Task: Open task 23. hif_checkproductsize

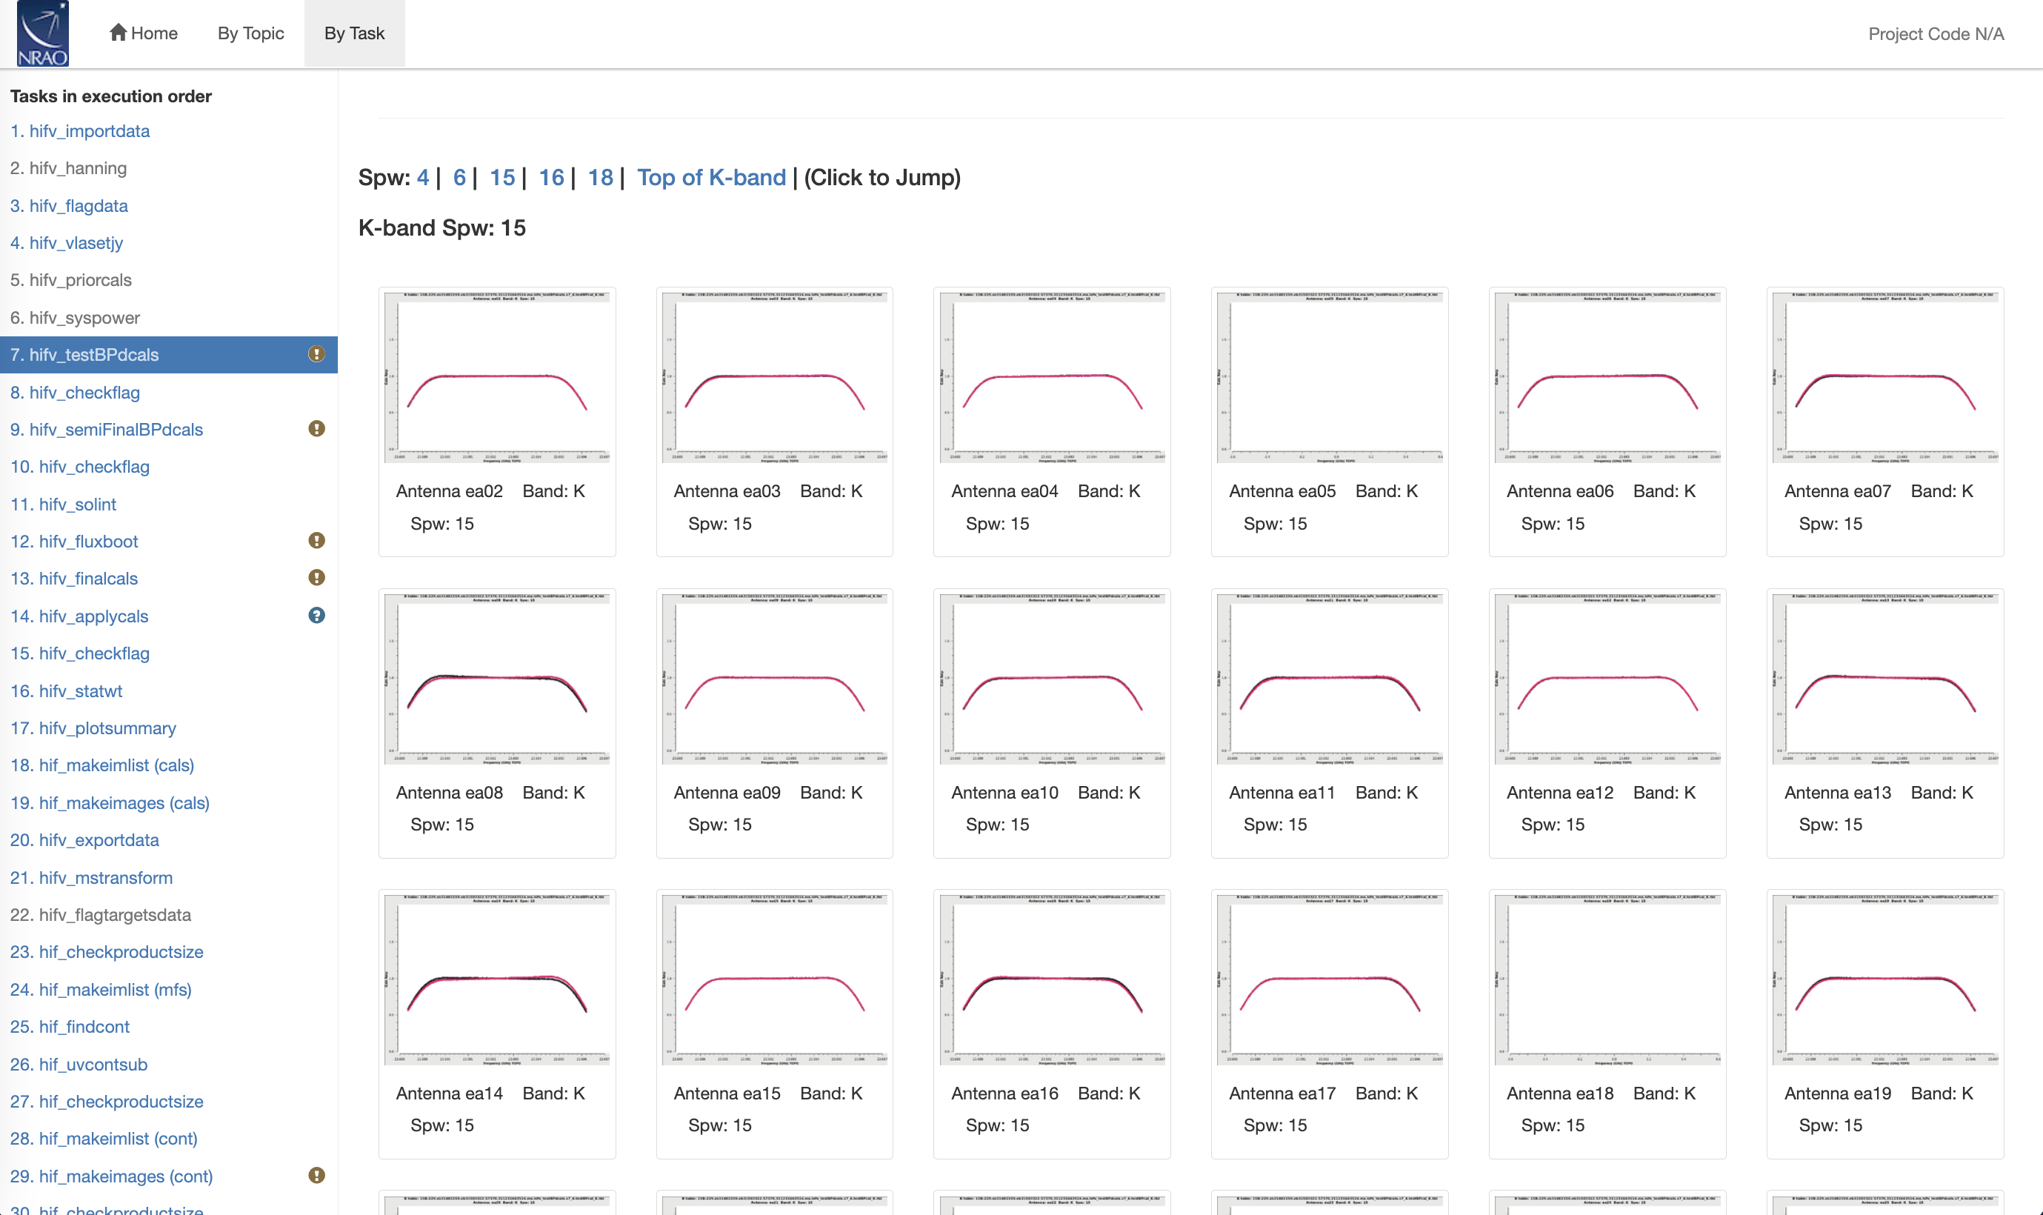Action: tap(107, 952)
